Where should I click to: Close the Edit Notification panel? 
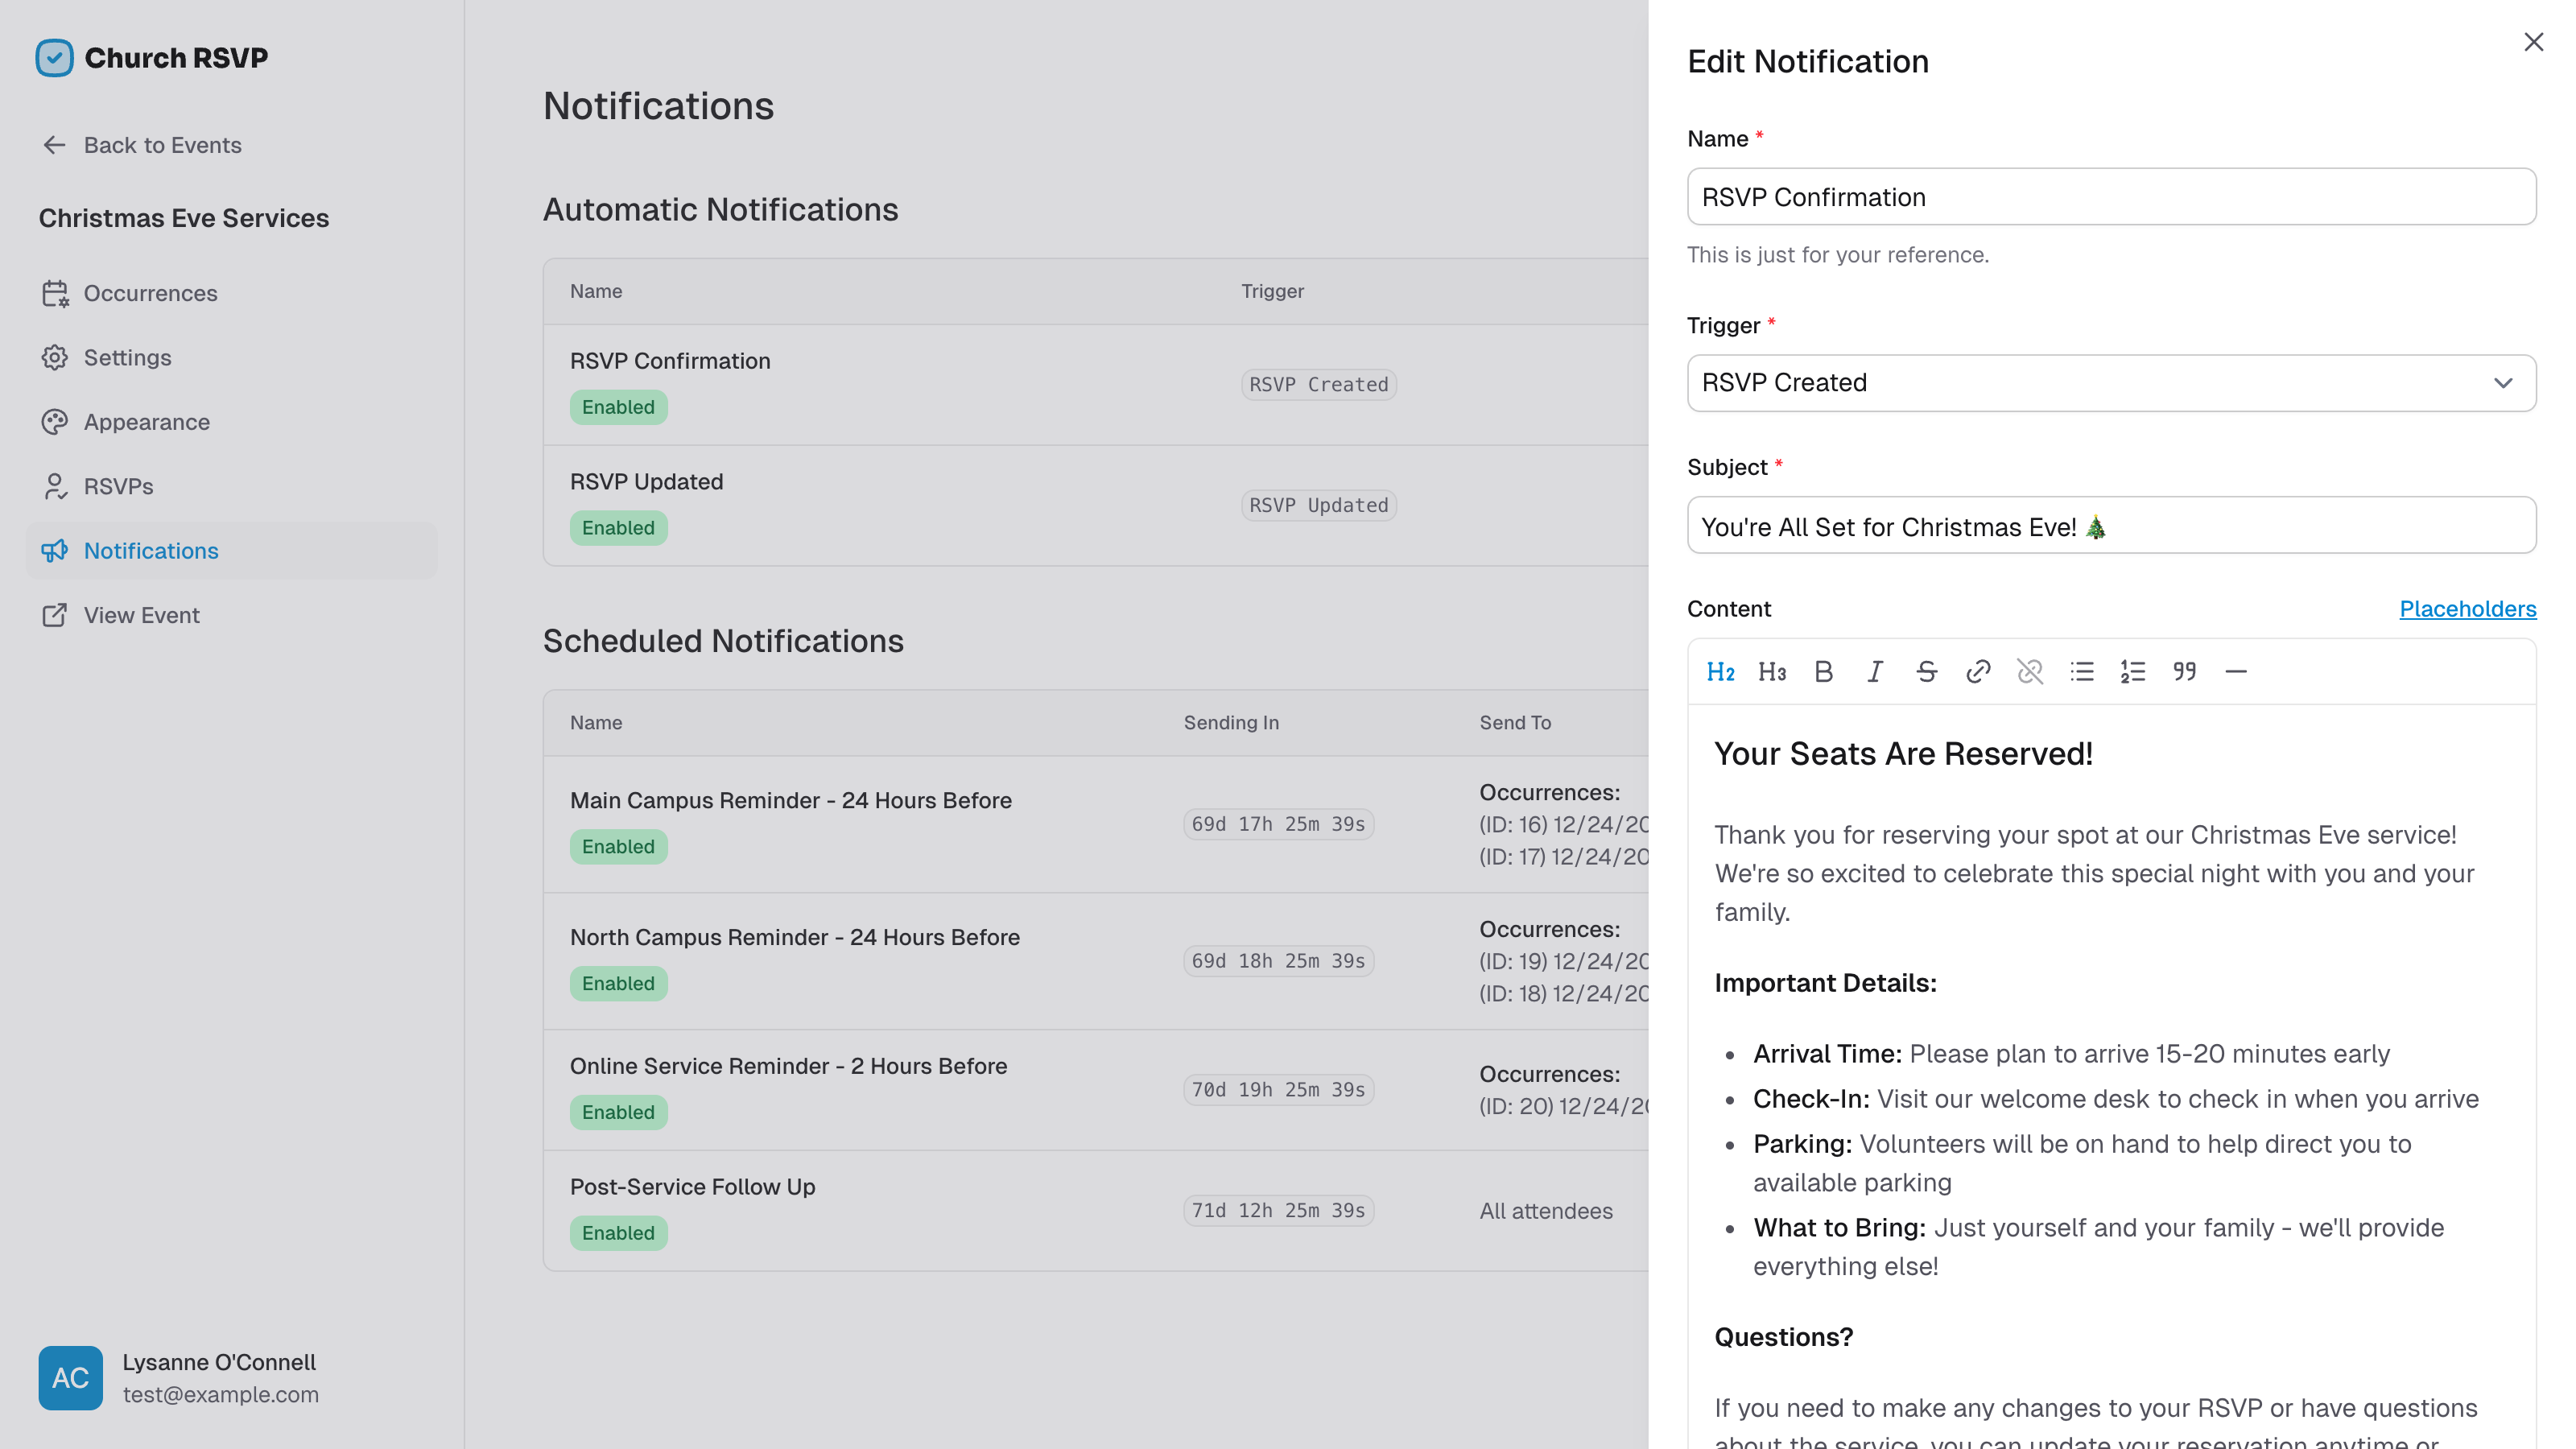click(2533, 42)
